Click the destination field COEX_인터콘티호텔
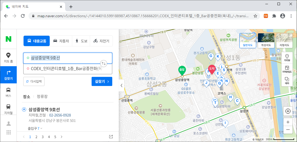297x142 pixels. tap(68, 69)
